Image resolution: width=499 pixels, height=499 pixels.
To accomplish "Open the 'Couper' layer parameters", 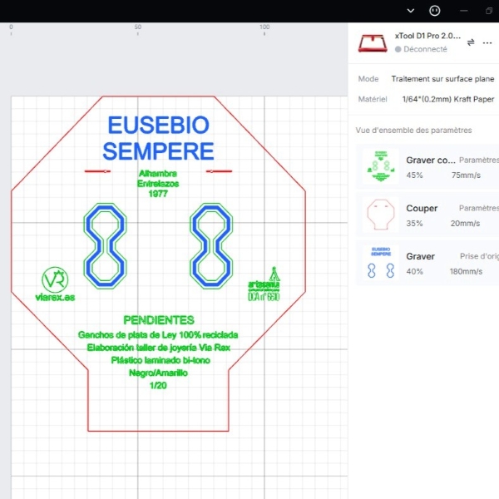I will [431, 215].
